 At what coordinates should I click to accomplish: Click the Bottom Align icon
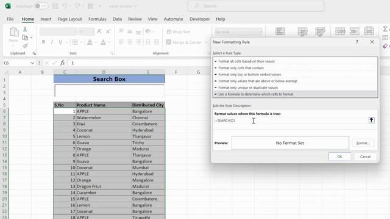pos(138,32)
